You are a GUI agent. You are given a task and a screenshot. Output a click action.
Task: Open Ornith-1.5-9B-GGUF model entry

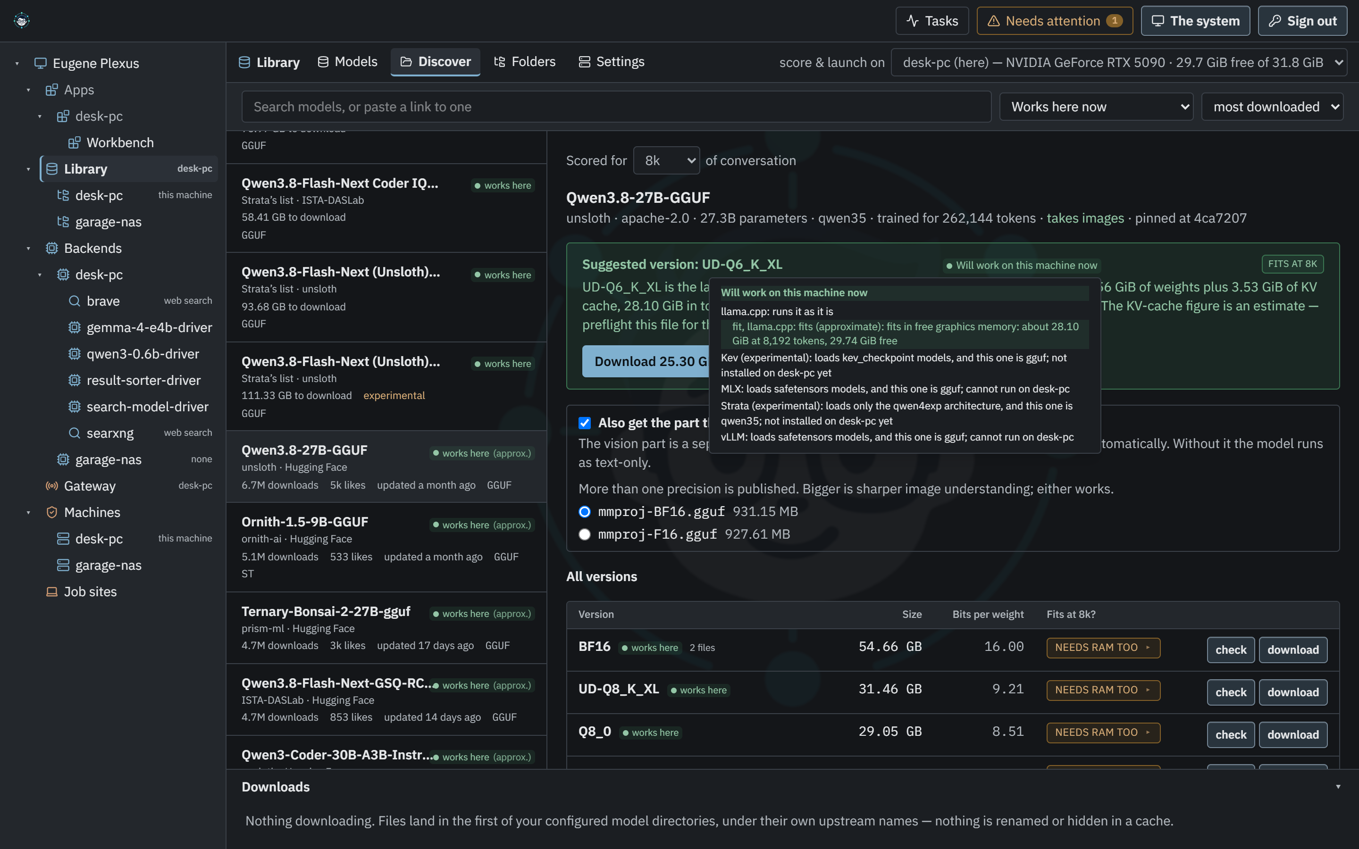coord(386,547)
